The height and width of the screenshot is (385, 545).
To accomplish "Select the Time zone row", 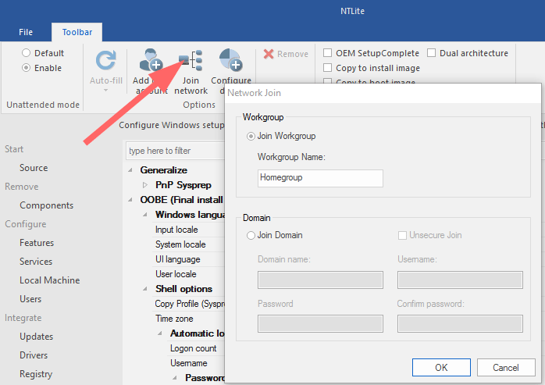I will coord(188,319).
